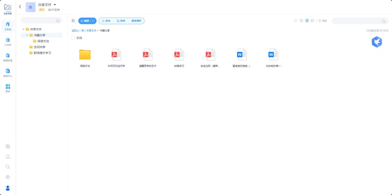Screen dimensions: 392x195
Task: Click the 复制 copy button
Action: [x=121, y=21]
